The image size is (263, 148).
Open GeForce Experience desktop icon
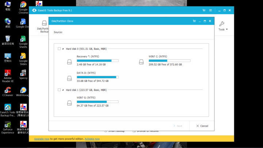8,128
